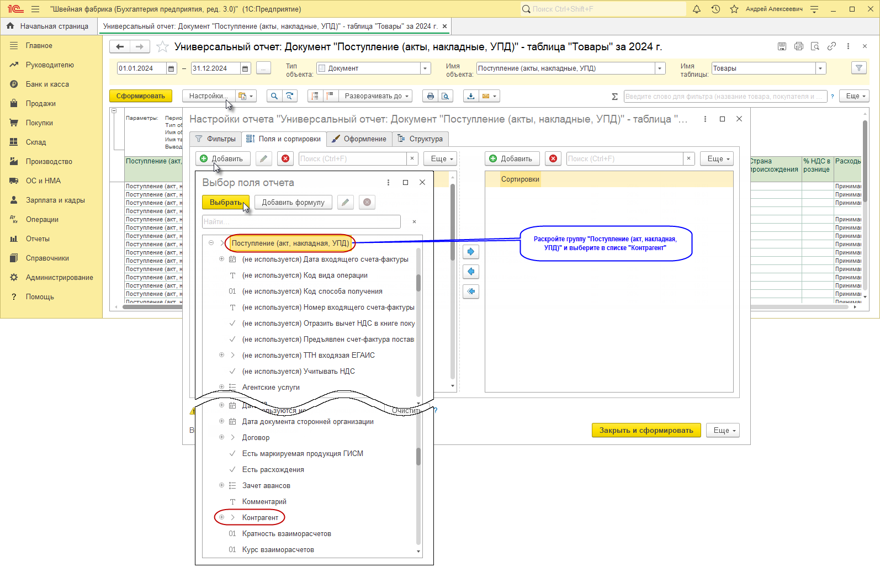Image resolution: width=880 pixels, height=567 pixels.
Task: Open Имя объекта dropdown
Action: (660, 68)
